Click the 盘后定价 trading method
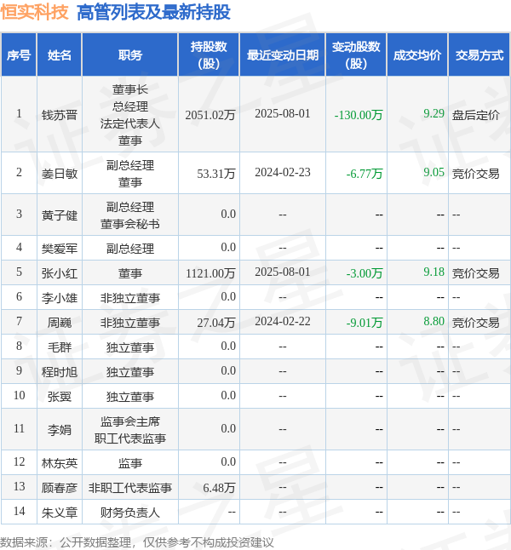This screenshot has height=550, width=511. tap(475, 115)
